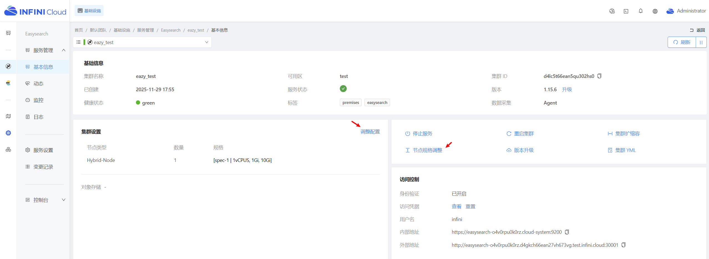Click 默认团队 in the breadcrumb
709x259 pixels.
[98, 30]
